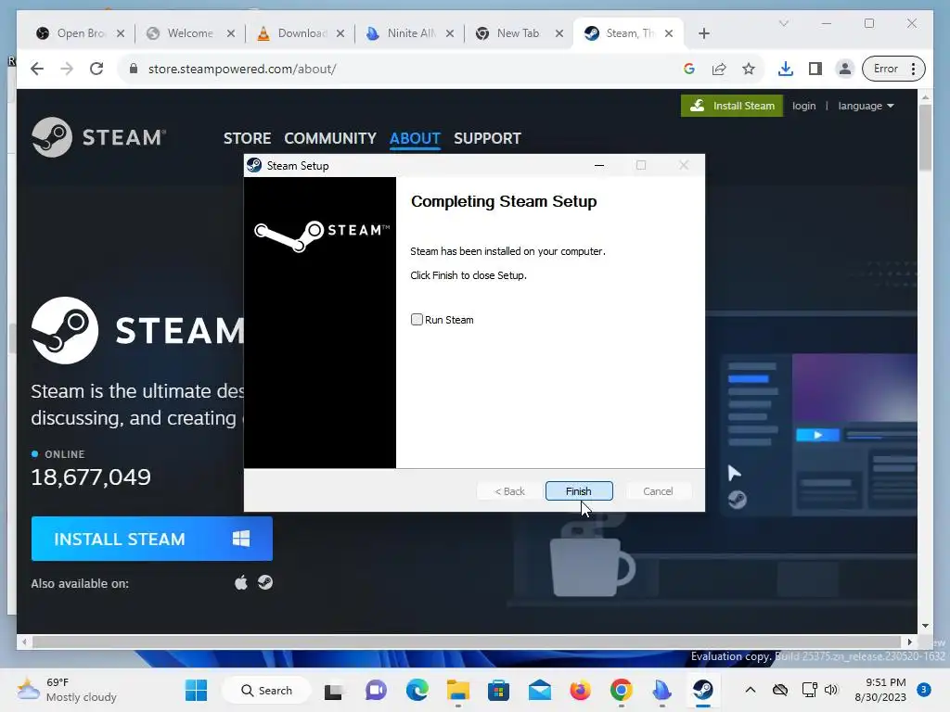
Task: Open the clock showing 9:51 PM
Action: click(880, 690)
